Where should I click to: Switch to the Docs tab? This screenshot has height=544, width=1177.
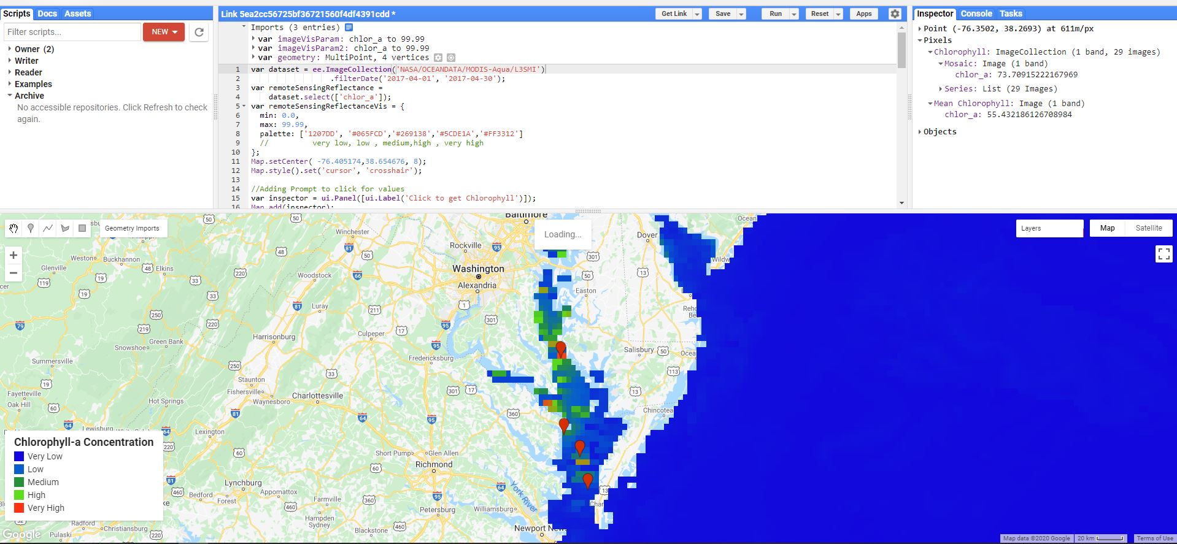pyautogui.click(x=47, y=13)
